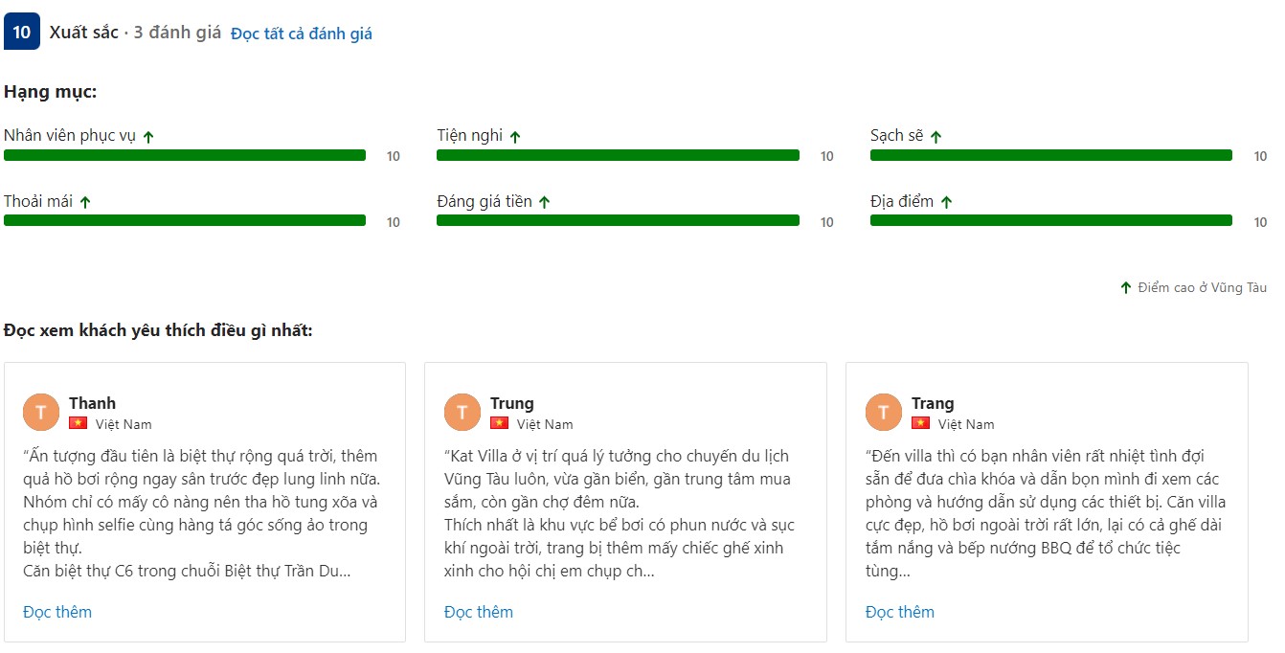Click Thanh's orange avatar circle
1285x653 pixels.
(x=41, y=413)
